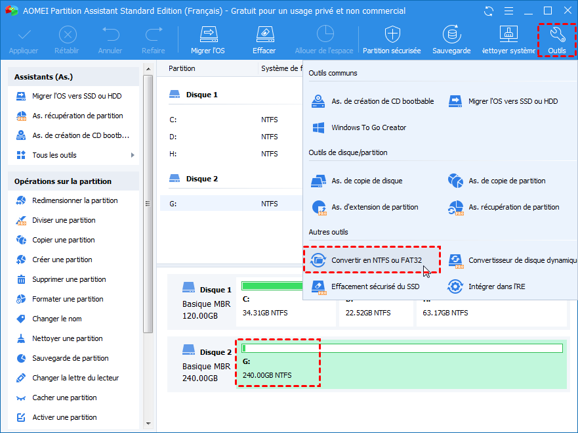Click the Effacer toolbar icon

pyautogui.click(x=264, y=35)
